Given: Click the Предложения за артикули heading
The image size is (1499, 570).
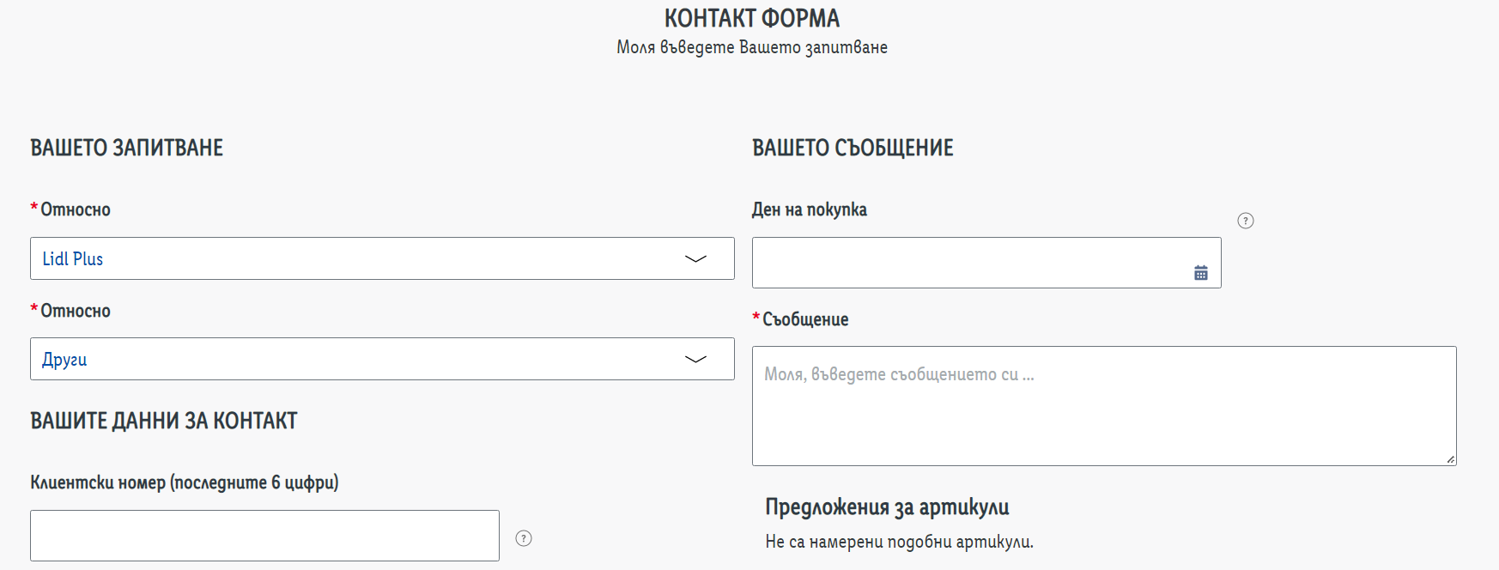Looking at the screenshot, I should coord(887,507).
